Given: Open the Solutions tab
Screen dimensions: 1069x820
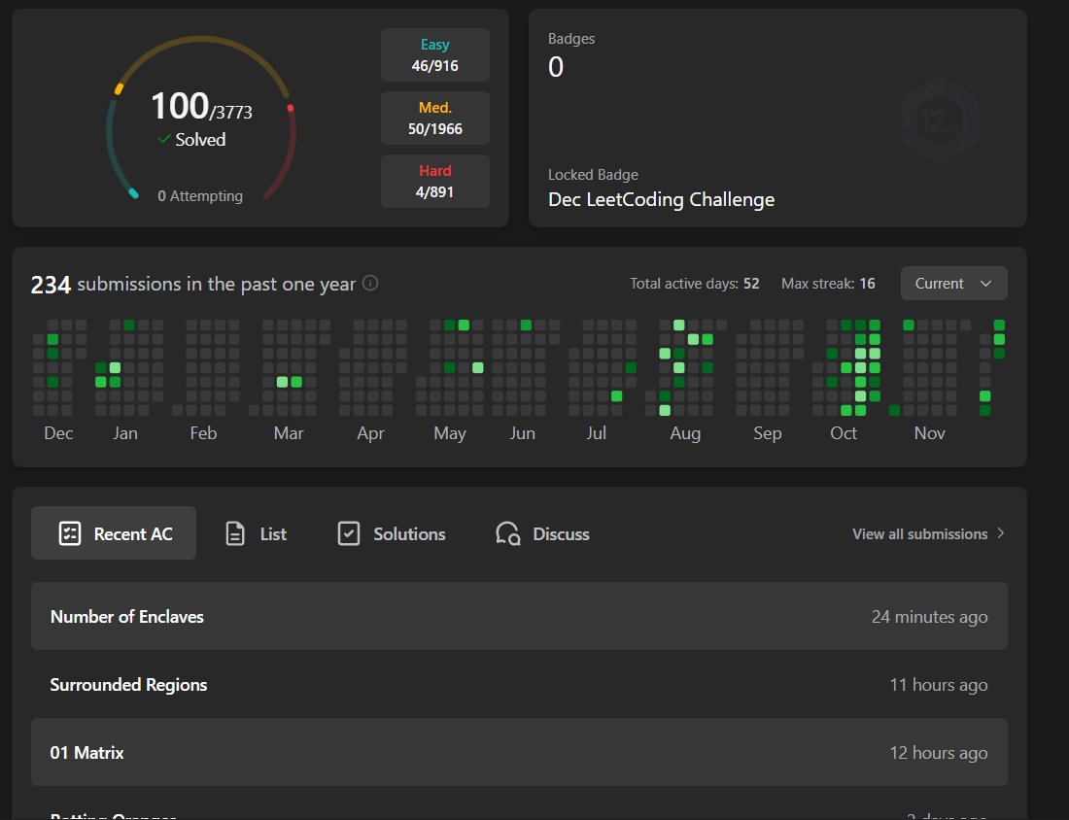Looking at the screenshot, I should (x=392, y=533).
